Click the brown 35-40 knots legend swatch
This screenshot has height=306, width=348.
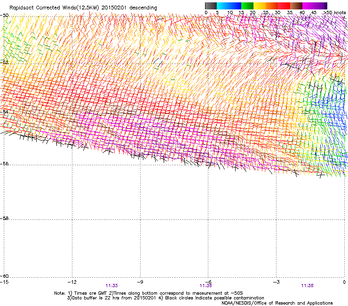tap(296, 6)
